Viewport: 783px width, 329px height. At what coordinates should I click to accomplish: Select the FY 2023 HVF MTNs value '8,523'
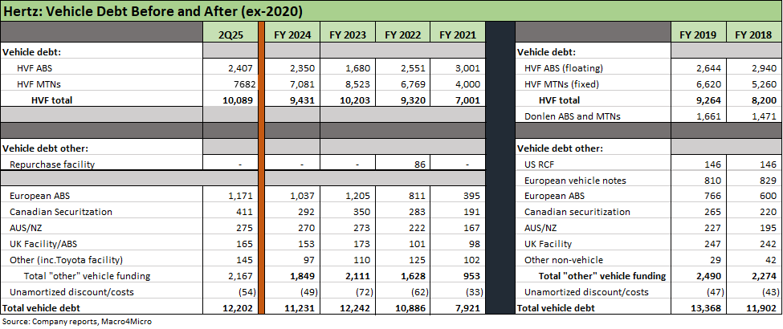pos(359,84)
